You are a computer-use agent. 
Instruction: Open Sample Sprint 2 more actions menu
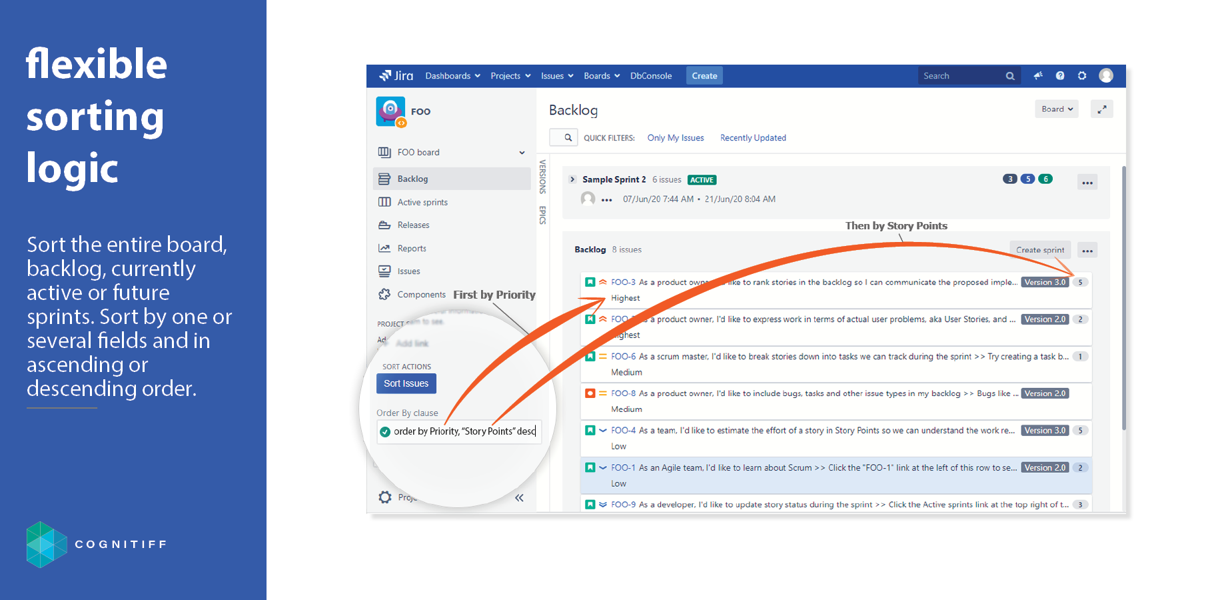pos(1087,182)
